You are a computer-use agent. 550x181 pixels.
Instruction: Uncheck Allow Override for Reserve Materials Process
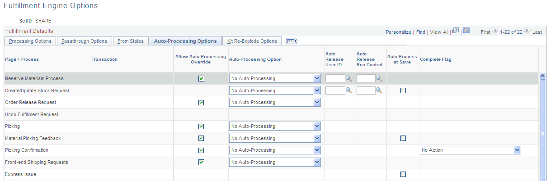(x=201, y=78)
